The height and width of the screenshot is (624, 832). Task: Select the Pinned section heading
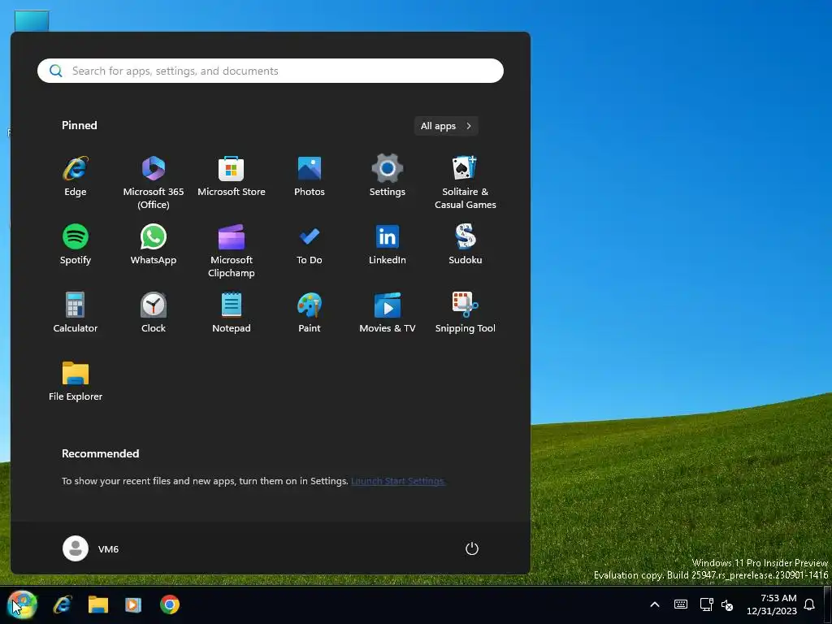coord(79,125)
